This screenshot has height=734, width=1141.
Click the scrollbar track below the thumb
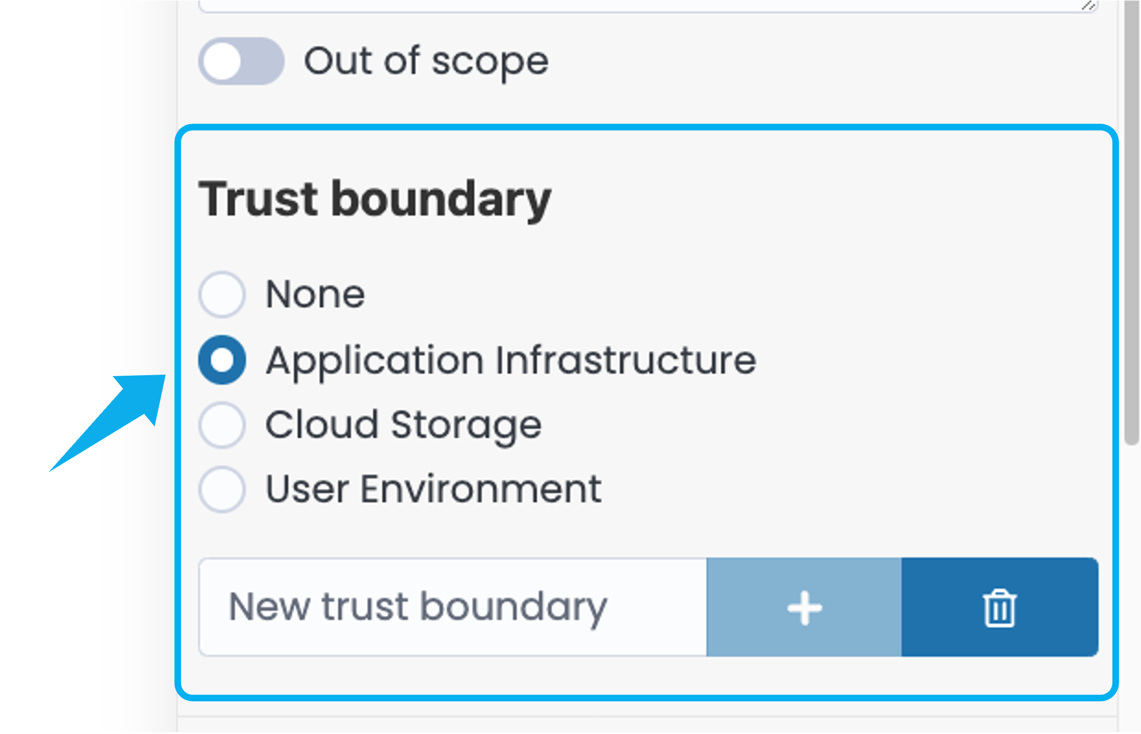pyautogui.click(x=1131, y=572)
